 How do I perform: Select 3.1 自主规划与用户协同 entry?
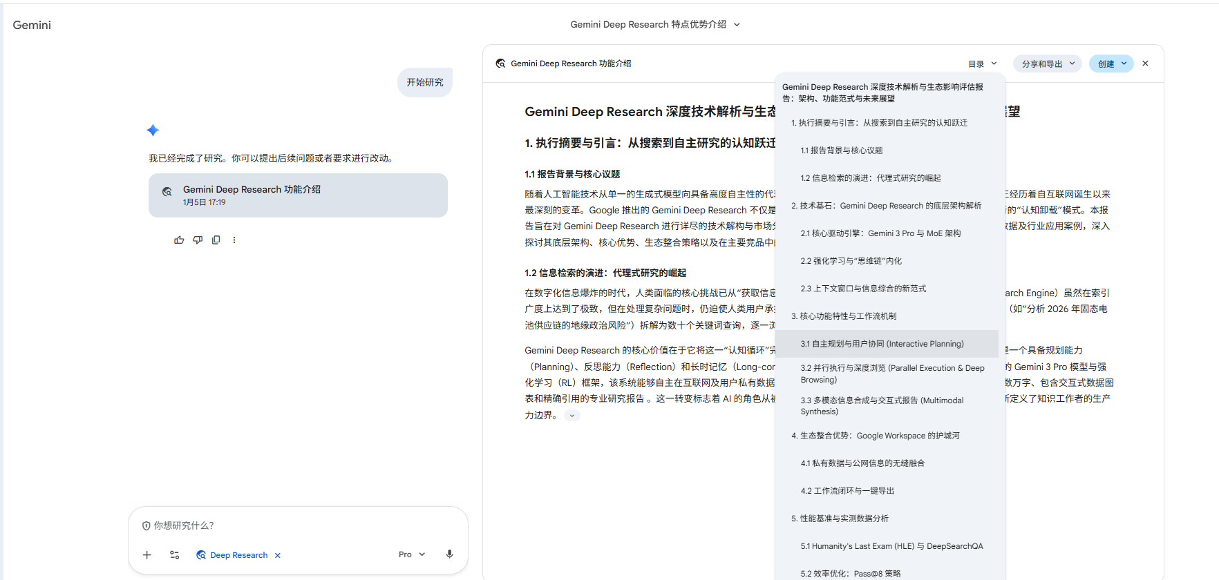point(887,344)
